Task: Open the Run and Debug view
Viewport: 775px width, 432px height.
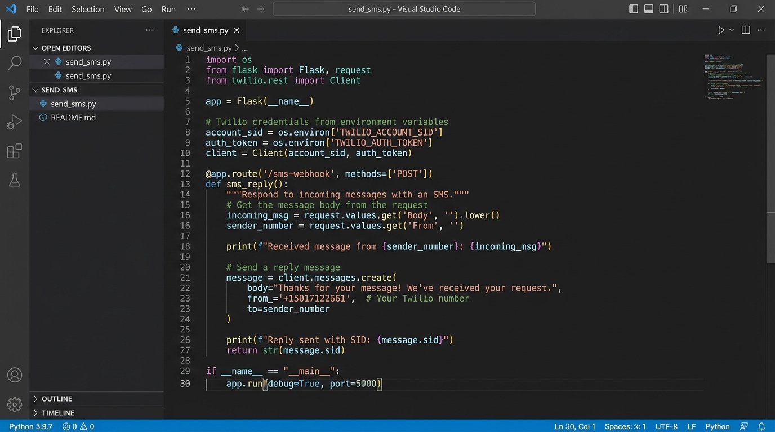Action: point(15,121)
